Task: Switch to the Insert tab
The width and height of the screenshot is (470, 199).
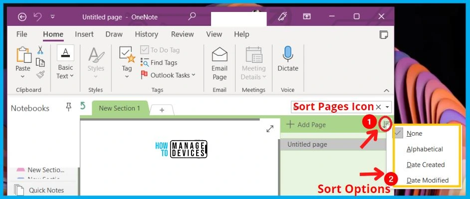Action: [84, 34]
